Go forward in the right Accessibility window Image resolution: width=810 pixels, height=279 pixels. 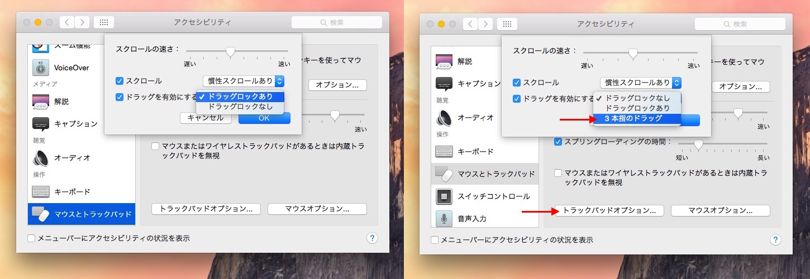coord(485,24)
